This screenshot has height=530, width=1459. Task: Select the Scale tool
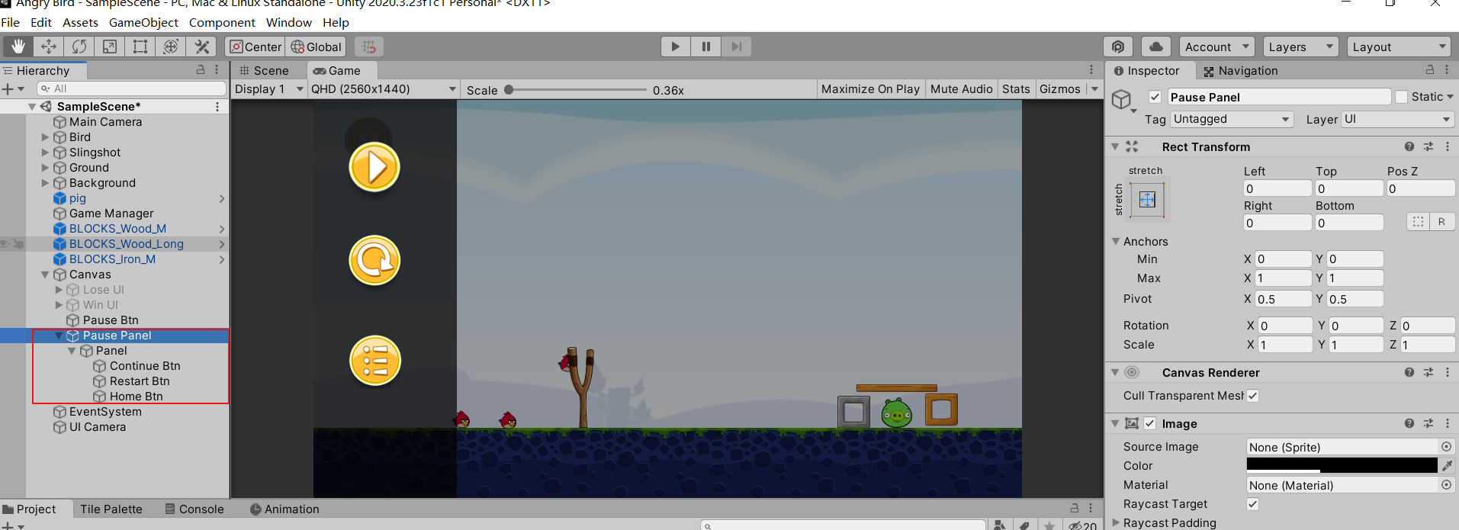(x=110, y=47)
